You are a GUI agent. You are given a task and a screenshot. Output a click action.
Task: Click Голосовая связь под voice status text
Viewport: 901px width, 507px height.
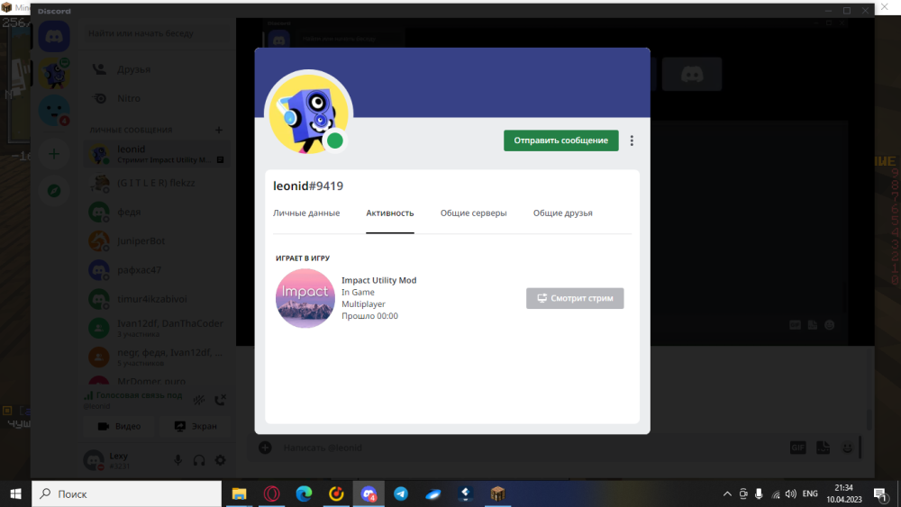(x=139, y=395)
